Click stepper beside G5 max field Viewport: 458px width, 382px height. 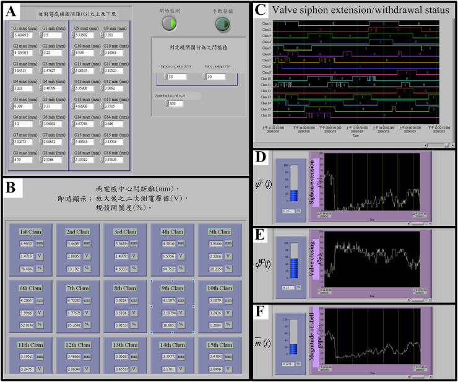12,106
